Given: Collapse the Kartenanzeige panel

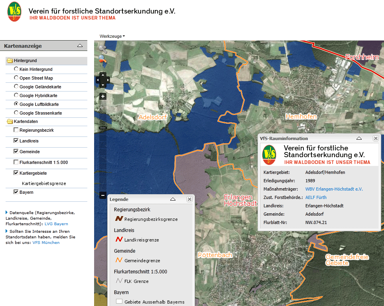Looking at the screenshot, I should [80, 45].
